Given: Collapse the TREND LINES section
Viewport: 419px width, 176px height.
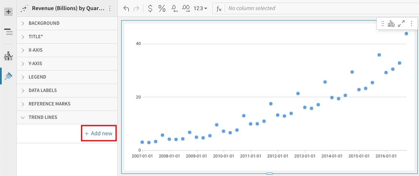Looking at the screenshot, I should click(x=42, y=118).
